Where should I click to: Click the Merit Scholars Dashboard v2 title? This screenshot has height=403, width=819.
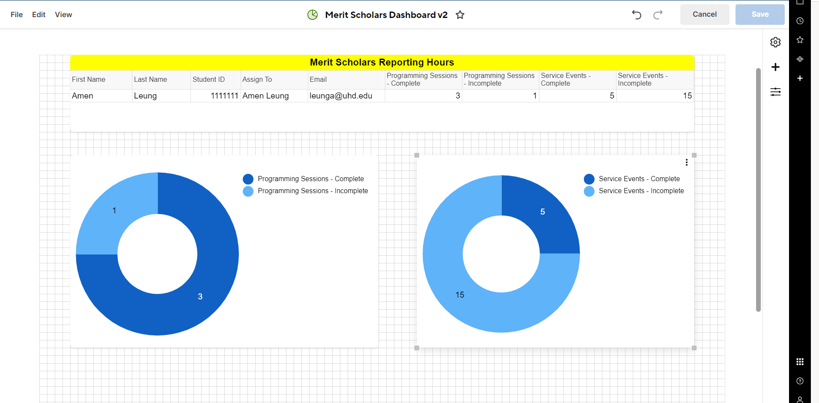pos(386,15)
